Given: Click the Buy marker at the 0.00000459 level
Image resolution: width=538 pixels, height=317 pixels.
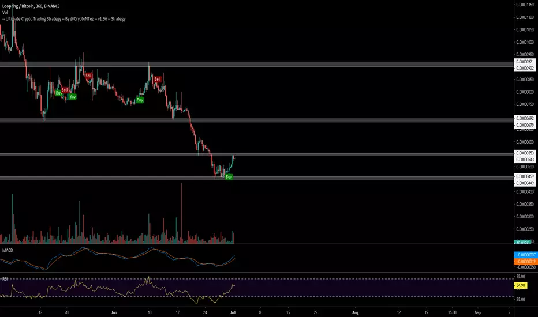Looking at the screenshot, I should coord(229,177).
